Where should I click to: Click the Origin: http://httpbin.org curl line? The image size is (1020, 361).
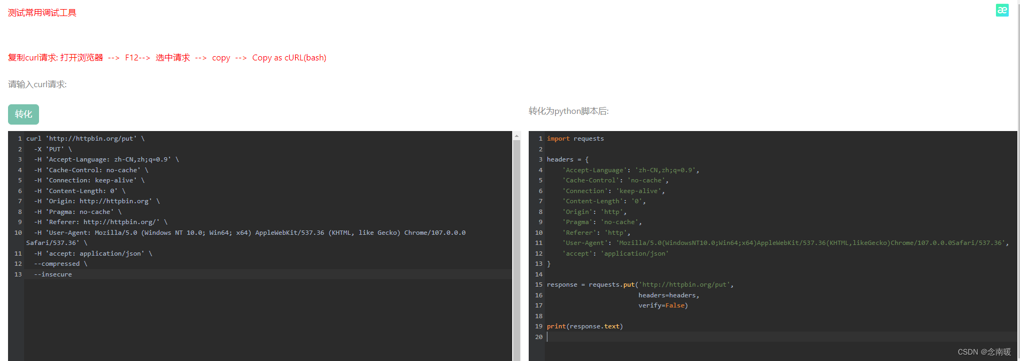(x=97, y=201)
